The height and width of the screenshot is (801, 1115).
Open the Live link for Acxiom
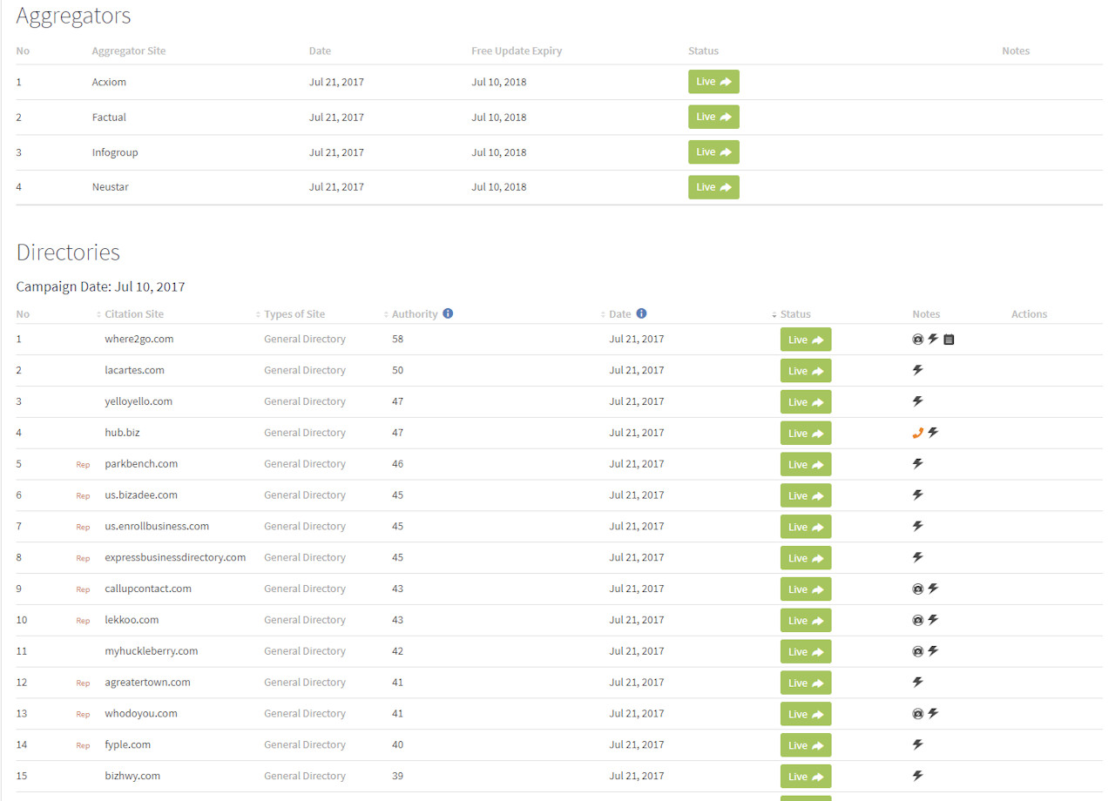713,82
